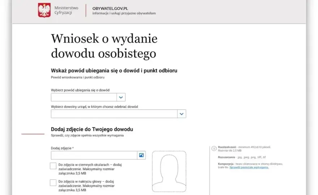
Task: Click the image upload icon beside photo field
Action: click(x=141, y=155)
